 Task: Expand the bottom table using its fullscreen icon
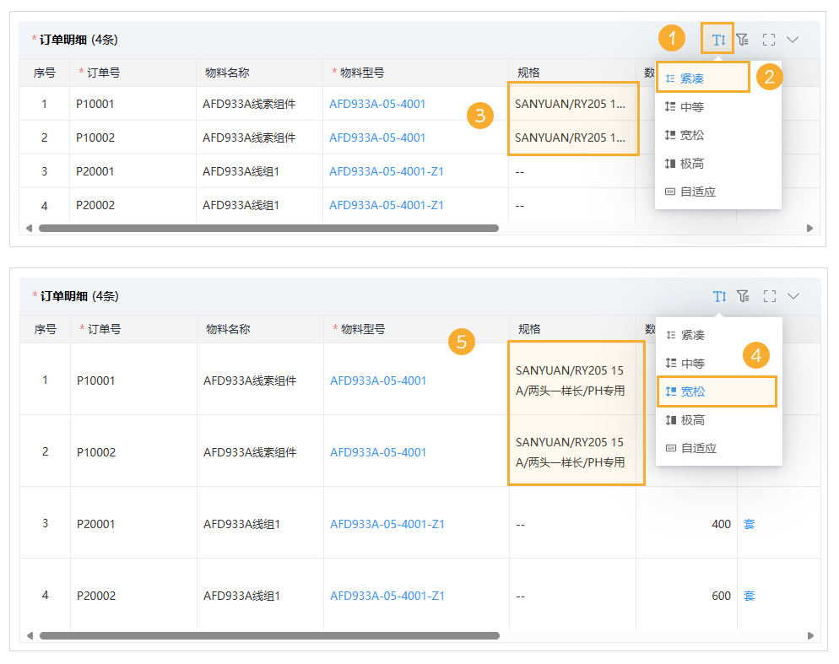(769, 296)
